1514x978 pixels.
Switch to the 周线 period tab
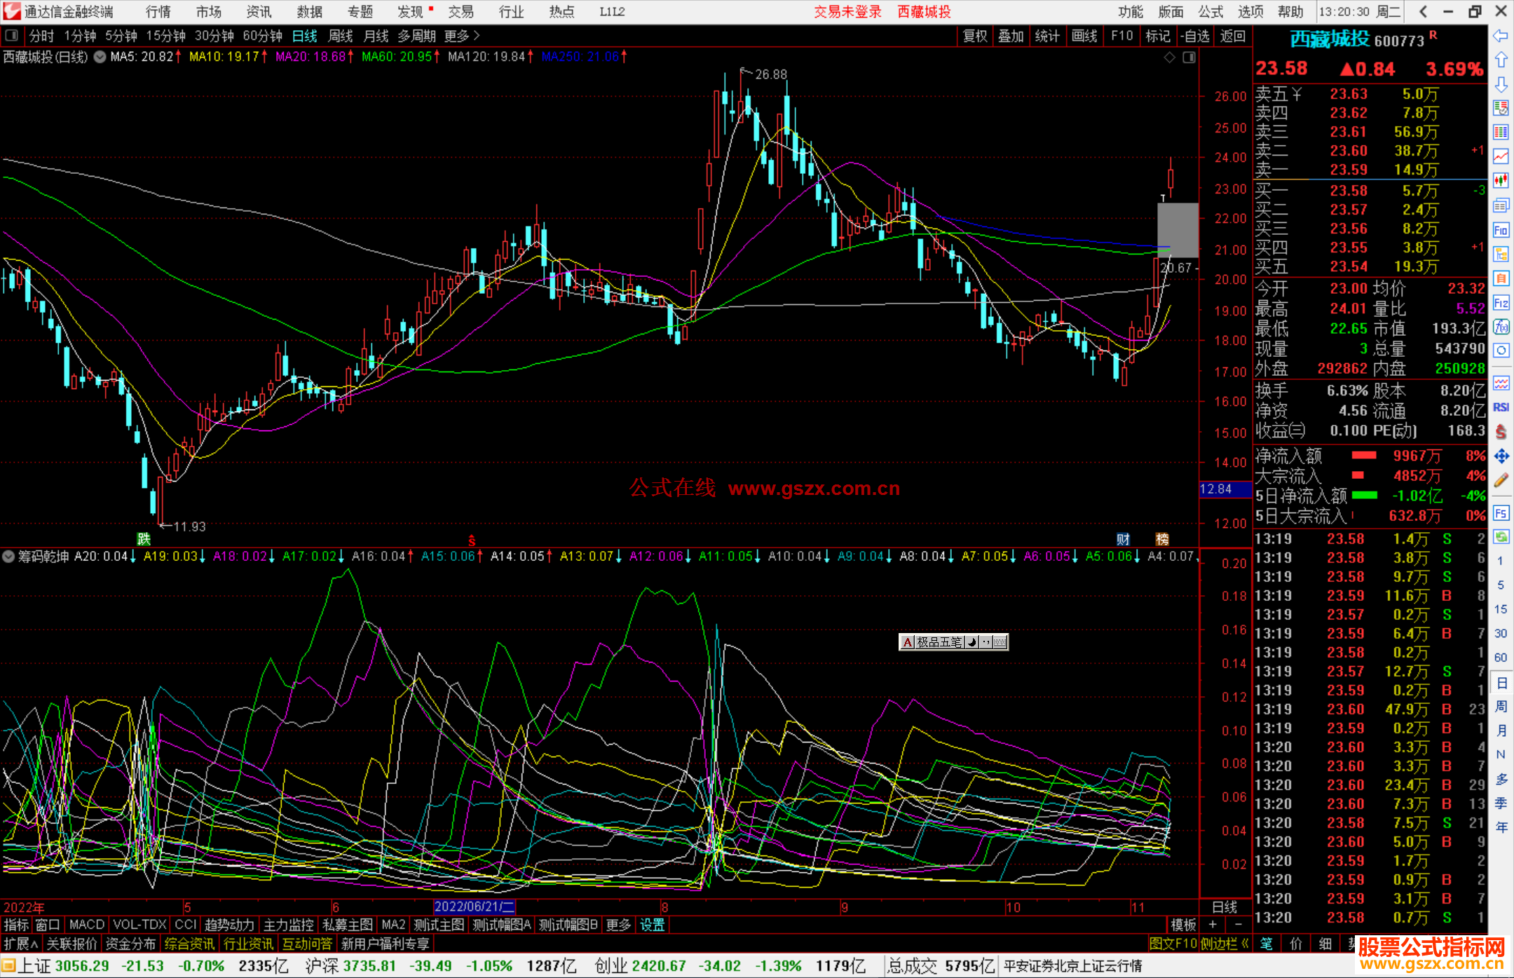click(340, 36)
